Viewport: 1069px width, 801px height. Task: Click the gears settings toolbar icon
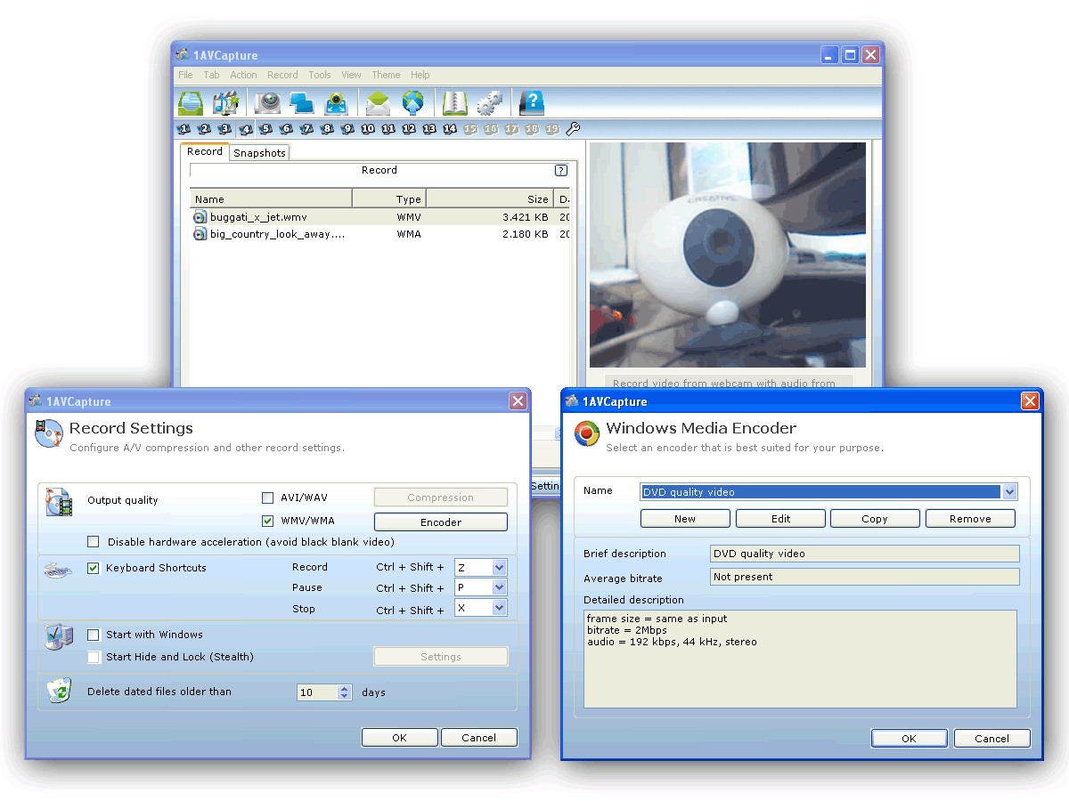pos(489,103)
